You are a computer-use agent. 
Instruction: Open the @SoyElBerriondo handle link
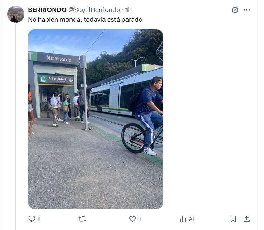95,10
